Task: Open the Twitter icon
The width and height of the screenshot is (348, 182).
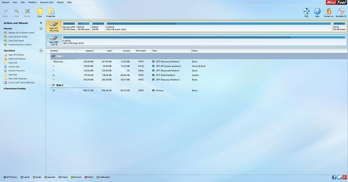Action: [x=339, y=177]
